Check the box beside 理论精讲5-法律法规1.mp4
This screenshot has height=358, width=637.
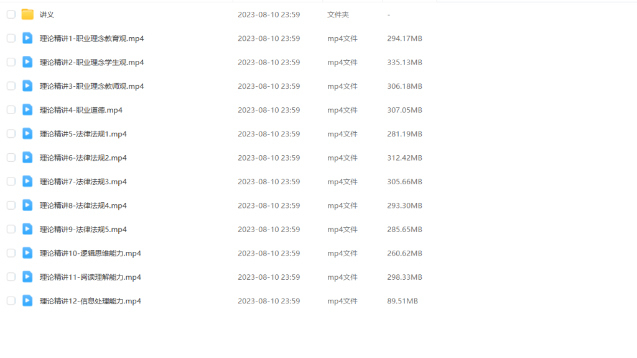point(11,134)
